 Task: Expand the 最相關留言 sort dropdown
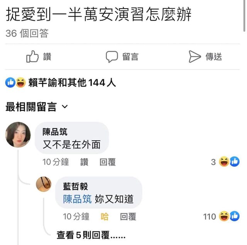(37, 107)
